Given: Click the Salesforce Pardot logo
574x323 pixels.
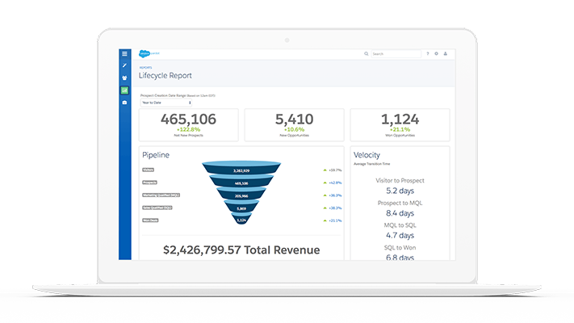Looking at the screenshot, I should 149,54.
